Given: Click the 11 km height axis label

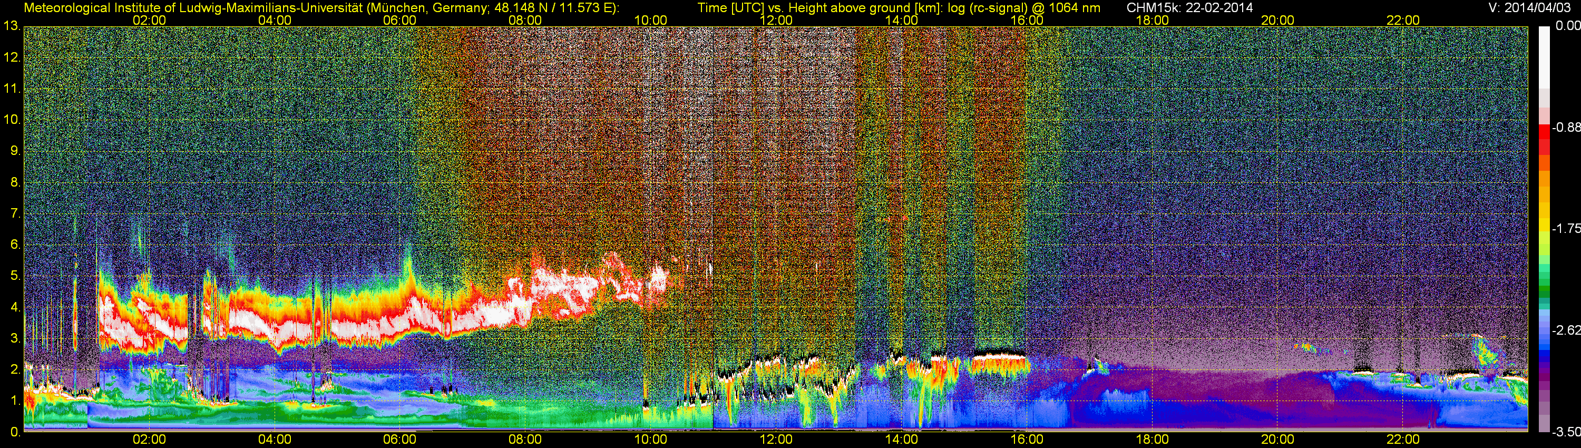Looking at the screenshot, I should [12, 89].
